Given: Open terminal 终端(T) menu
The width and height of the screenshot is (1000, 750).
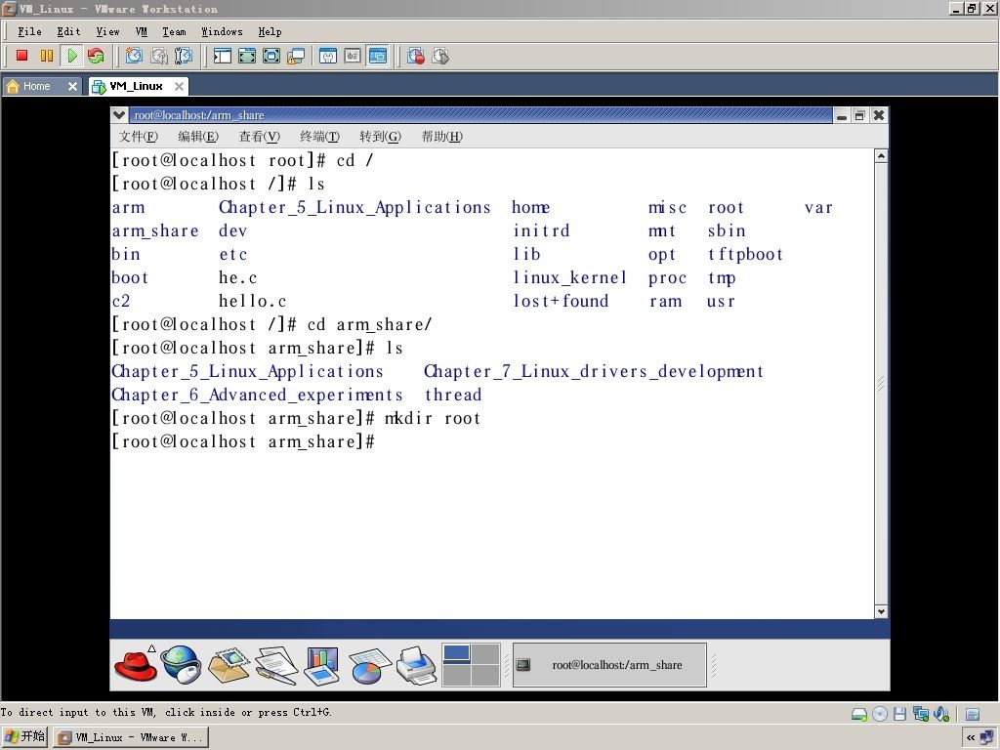Looking at the screenshot, I should [319, 137].
